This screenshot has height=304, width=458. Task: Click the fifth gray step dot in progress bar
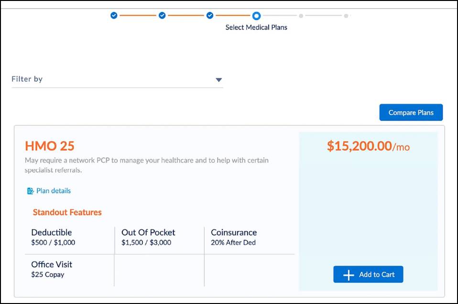pyautogui.click(x=301, y=16)
